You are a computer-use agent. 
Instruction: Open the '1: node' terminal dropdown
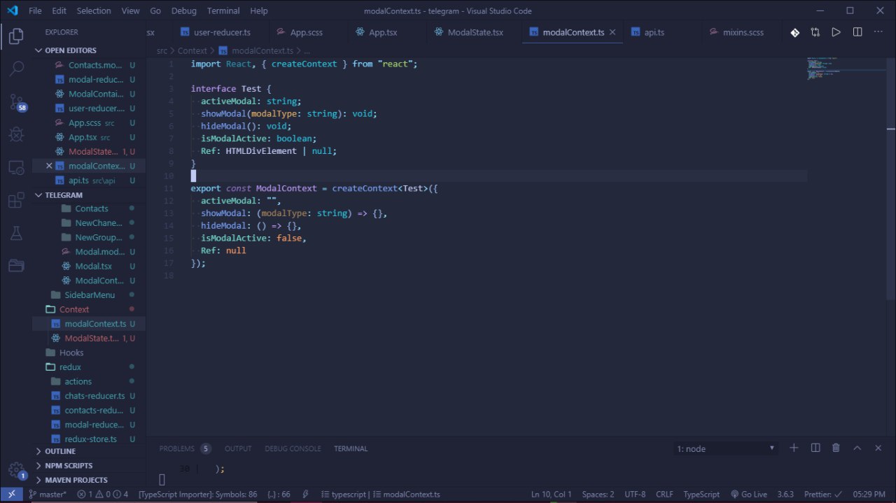click(x=726, y=448)
